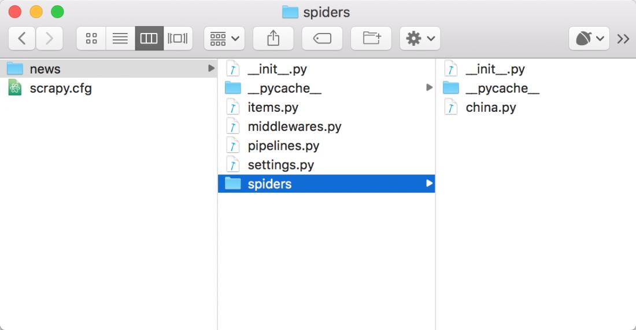The image size is (636, 330).
Task: Click the scrapy.cfg atom file icon
Action: (15, 88)
